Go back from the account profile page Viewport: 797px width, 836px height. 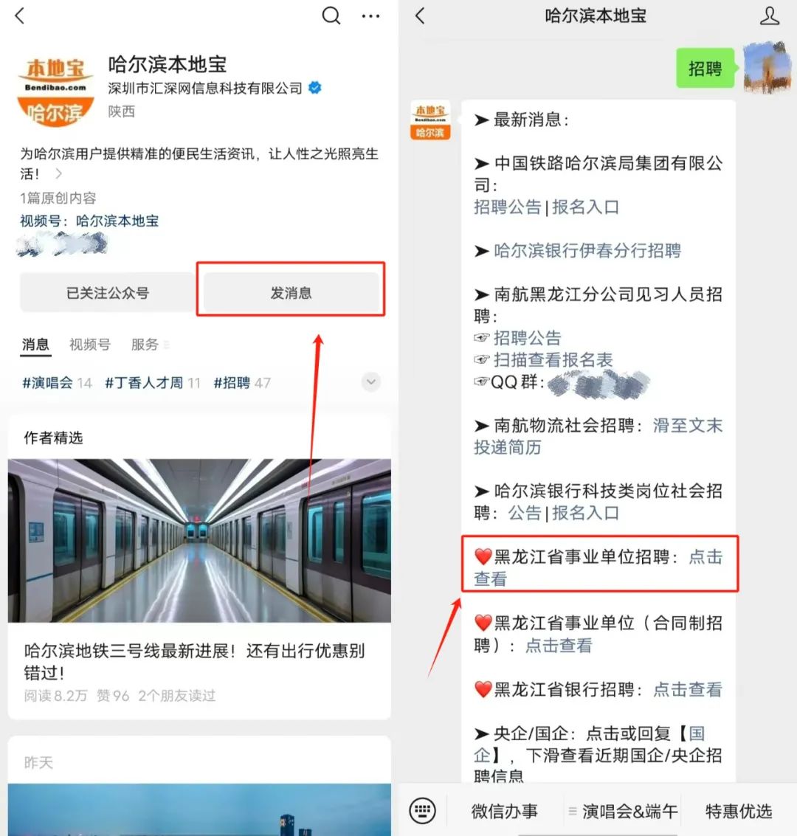[x=20, y=15]
